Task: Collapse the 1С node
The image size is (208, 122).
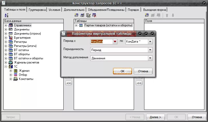Action: coord(6,67)
